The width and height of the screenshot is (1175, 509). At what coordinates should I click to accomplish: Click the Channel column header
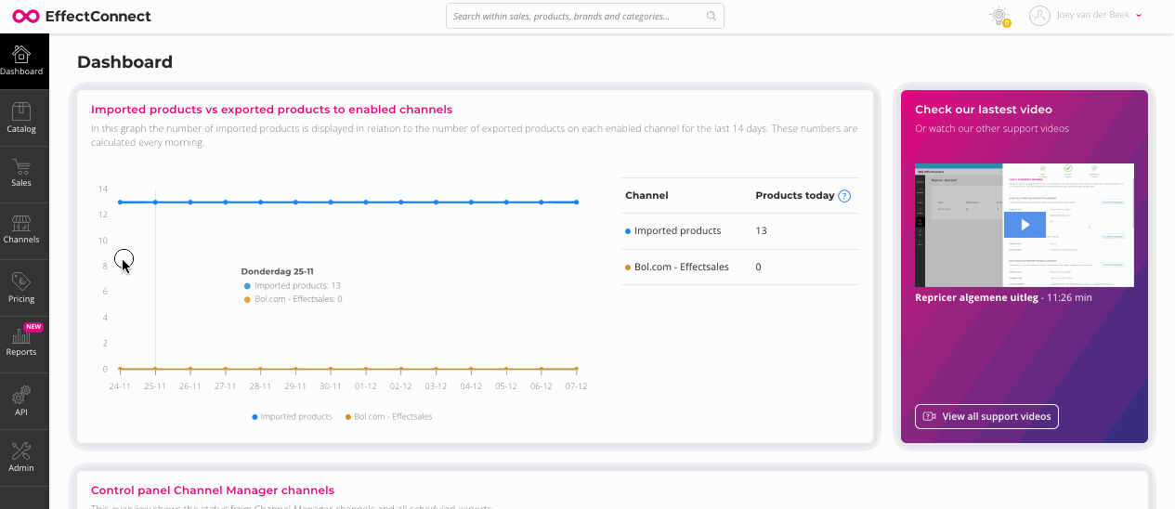(646, 196)
